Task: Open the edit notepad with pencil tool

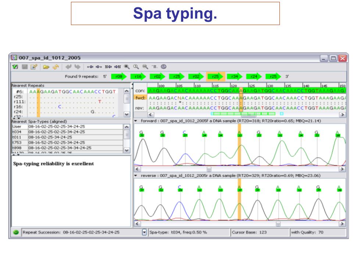Action: point(34,67)
